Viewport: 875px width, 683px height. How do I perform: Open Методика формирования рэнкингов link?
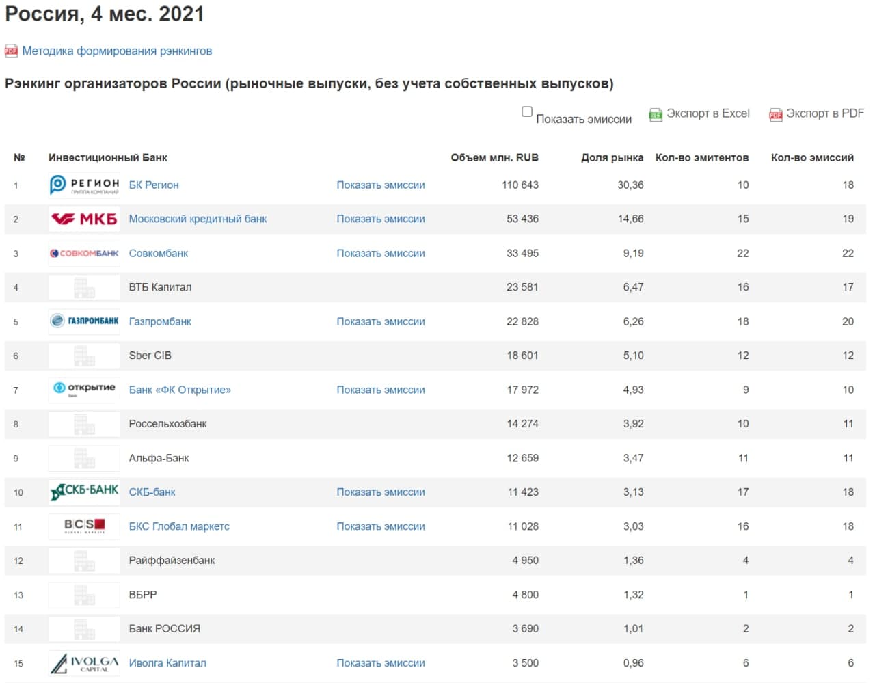(x=117, y=51)
